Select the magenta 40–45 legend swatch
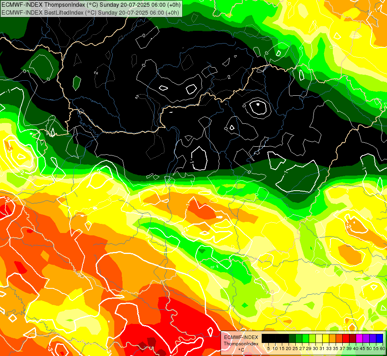Image resolution: width=387 pixels, height=356 pixels. 359,339
